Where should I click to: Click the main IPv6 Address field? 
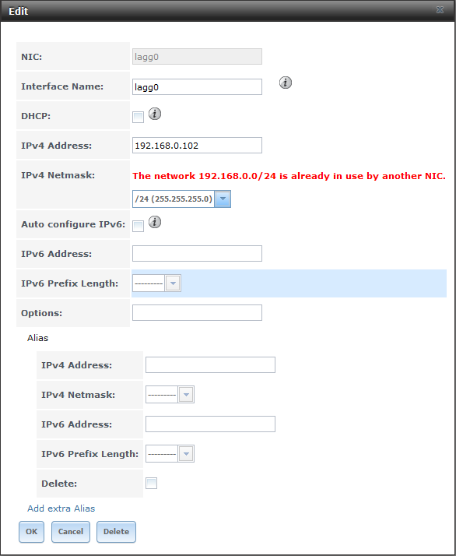pyautogui.click(x=197, y=254)
